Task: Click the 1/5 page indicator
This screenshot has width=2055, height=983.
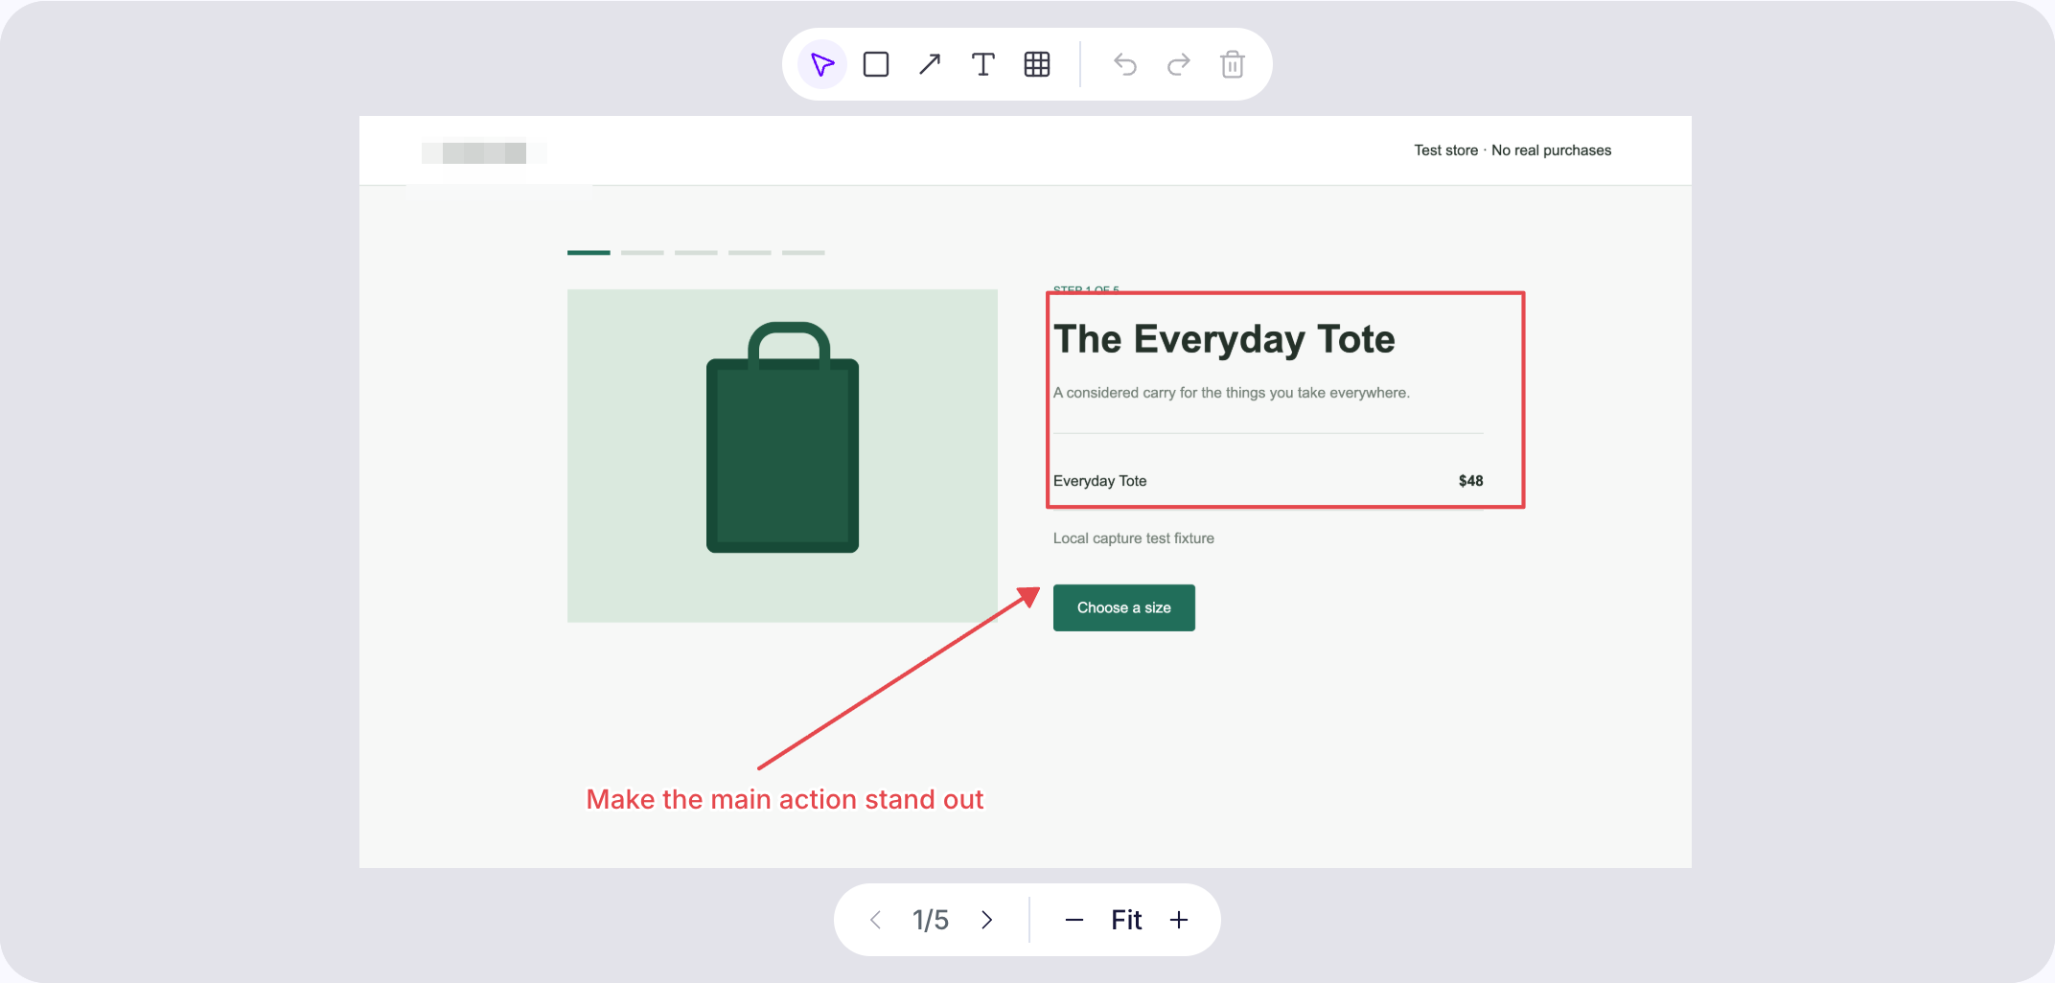Action: (931, 920)
